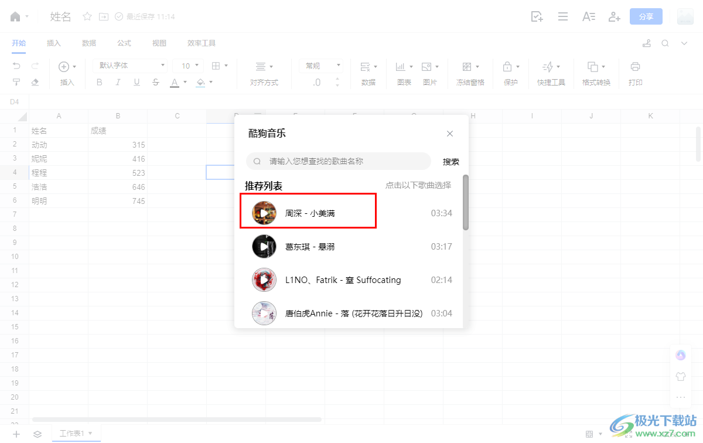703x443 pixels.
Task: Add a collaborator with the person-plus icon
Action: pos(615,16)
